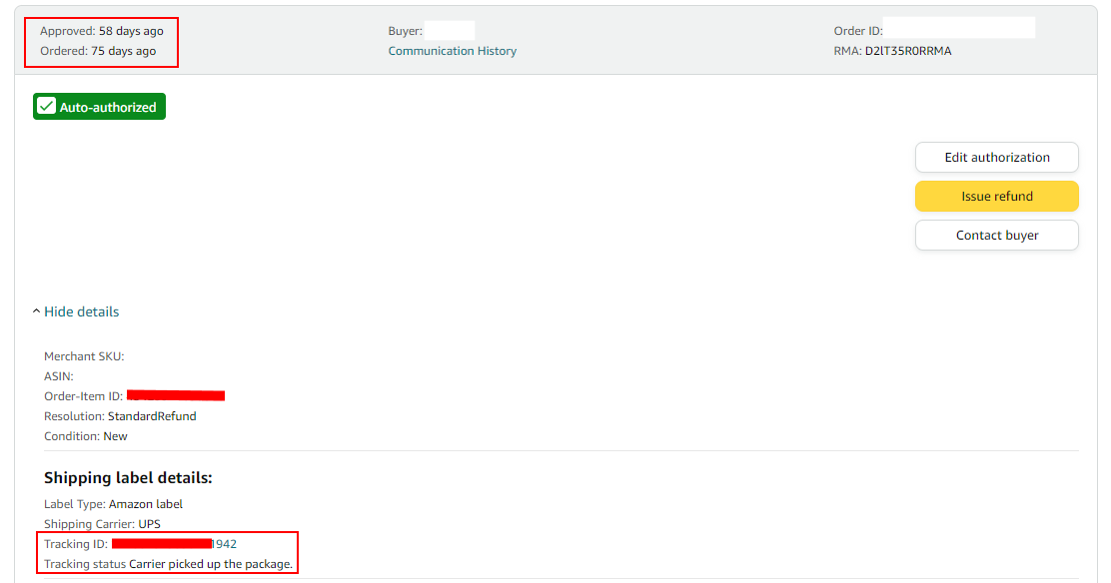
Task: Click the Contact buyer button
Action: (x=996, y=236)
